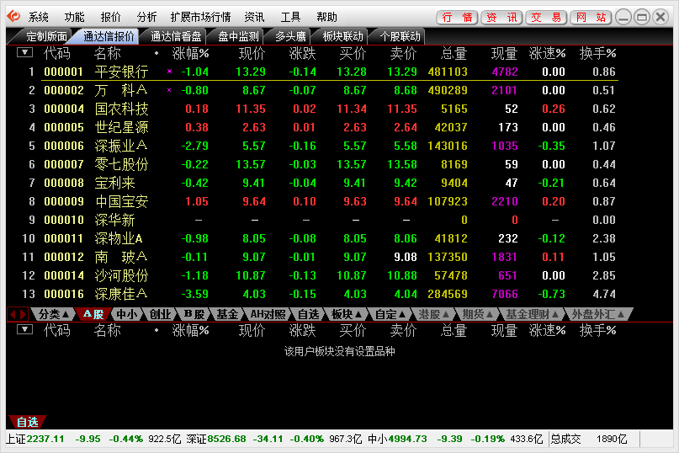Sort upper table by 换手% column
679x453 pixels.
[597, 53]
